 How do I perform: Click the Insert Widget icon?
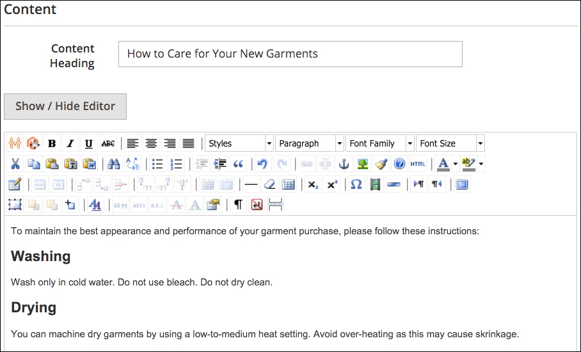coord(33,143)
